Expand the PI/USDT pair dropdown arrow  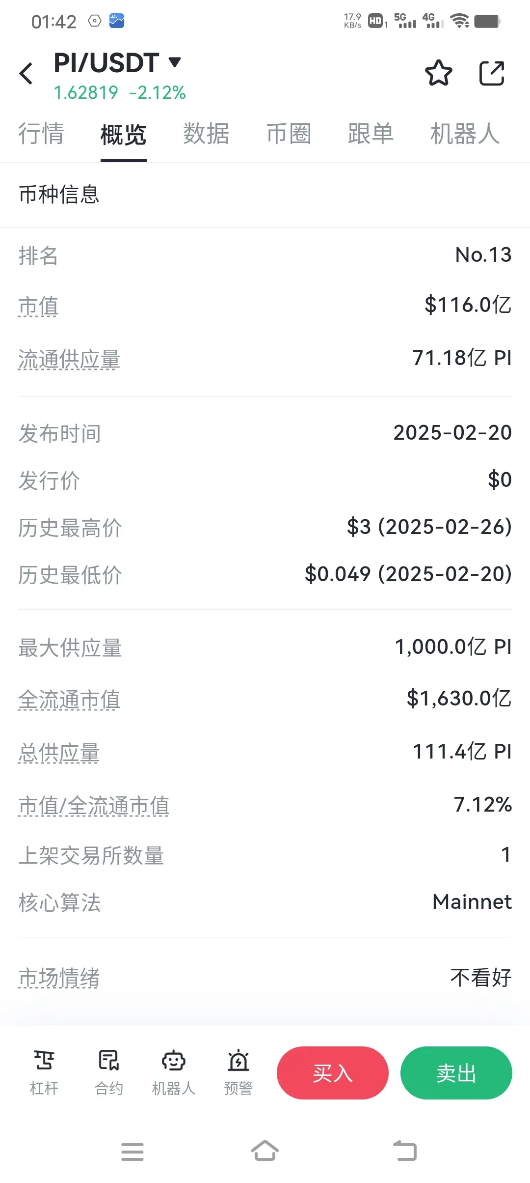click(175, 62)
